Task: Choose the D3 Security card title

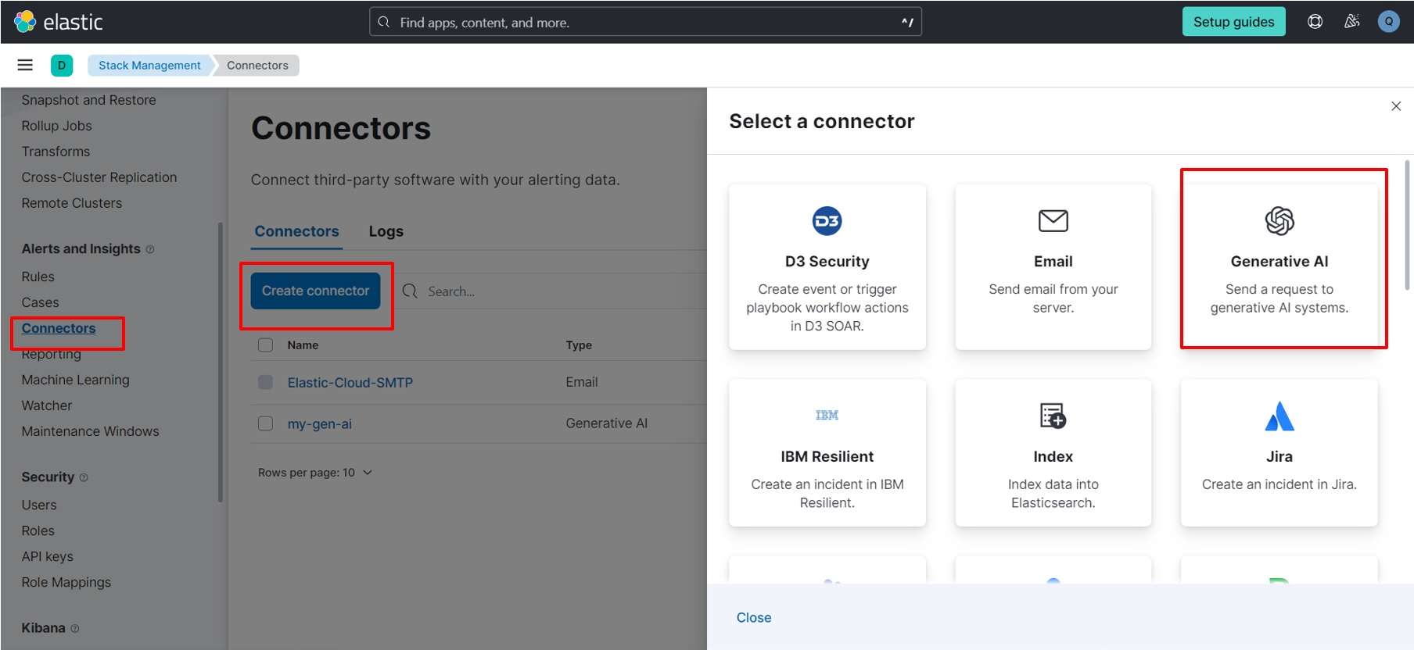Action: pos(827,262)
